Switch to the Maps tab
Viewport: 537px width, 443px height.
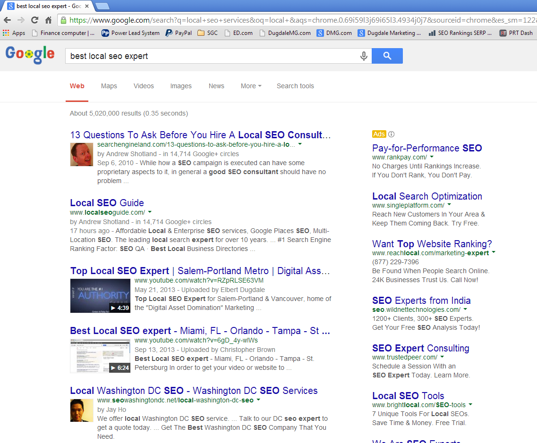tap(109, 86)
